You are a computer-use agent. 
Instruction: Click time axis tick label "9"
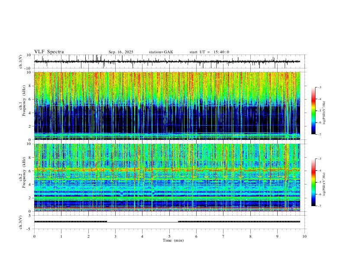tap(277, 236)
